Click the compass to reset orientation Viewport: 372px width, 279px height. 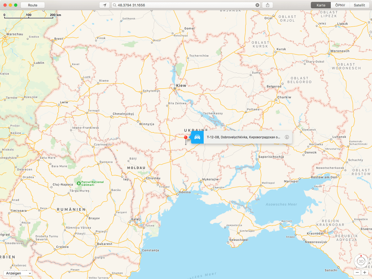361,256
